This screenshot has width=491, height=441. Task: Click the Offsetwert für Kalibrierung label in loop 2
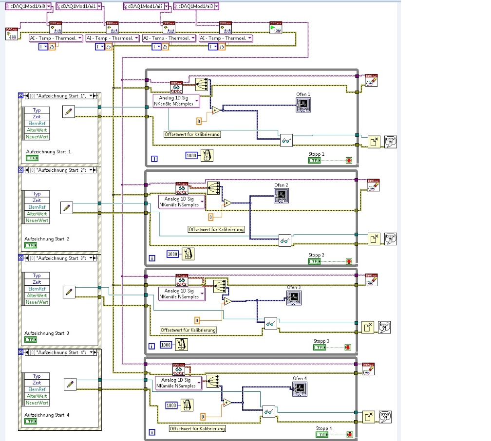216,229
